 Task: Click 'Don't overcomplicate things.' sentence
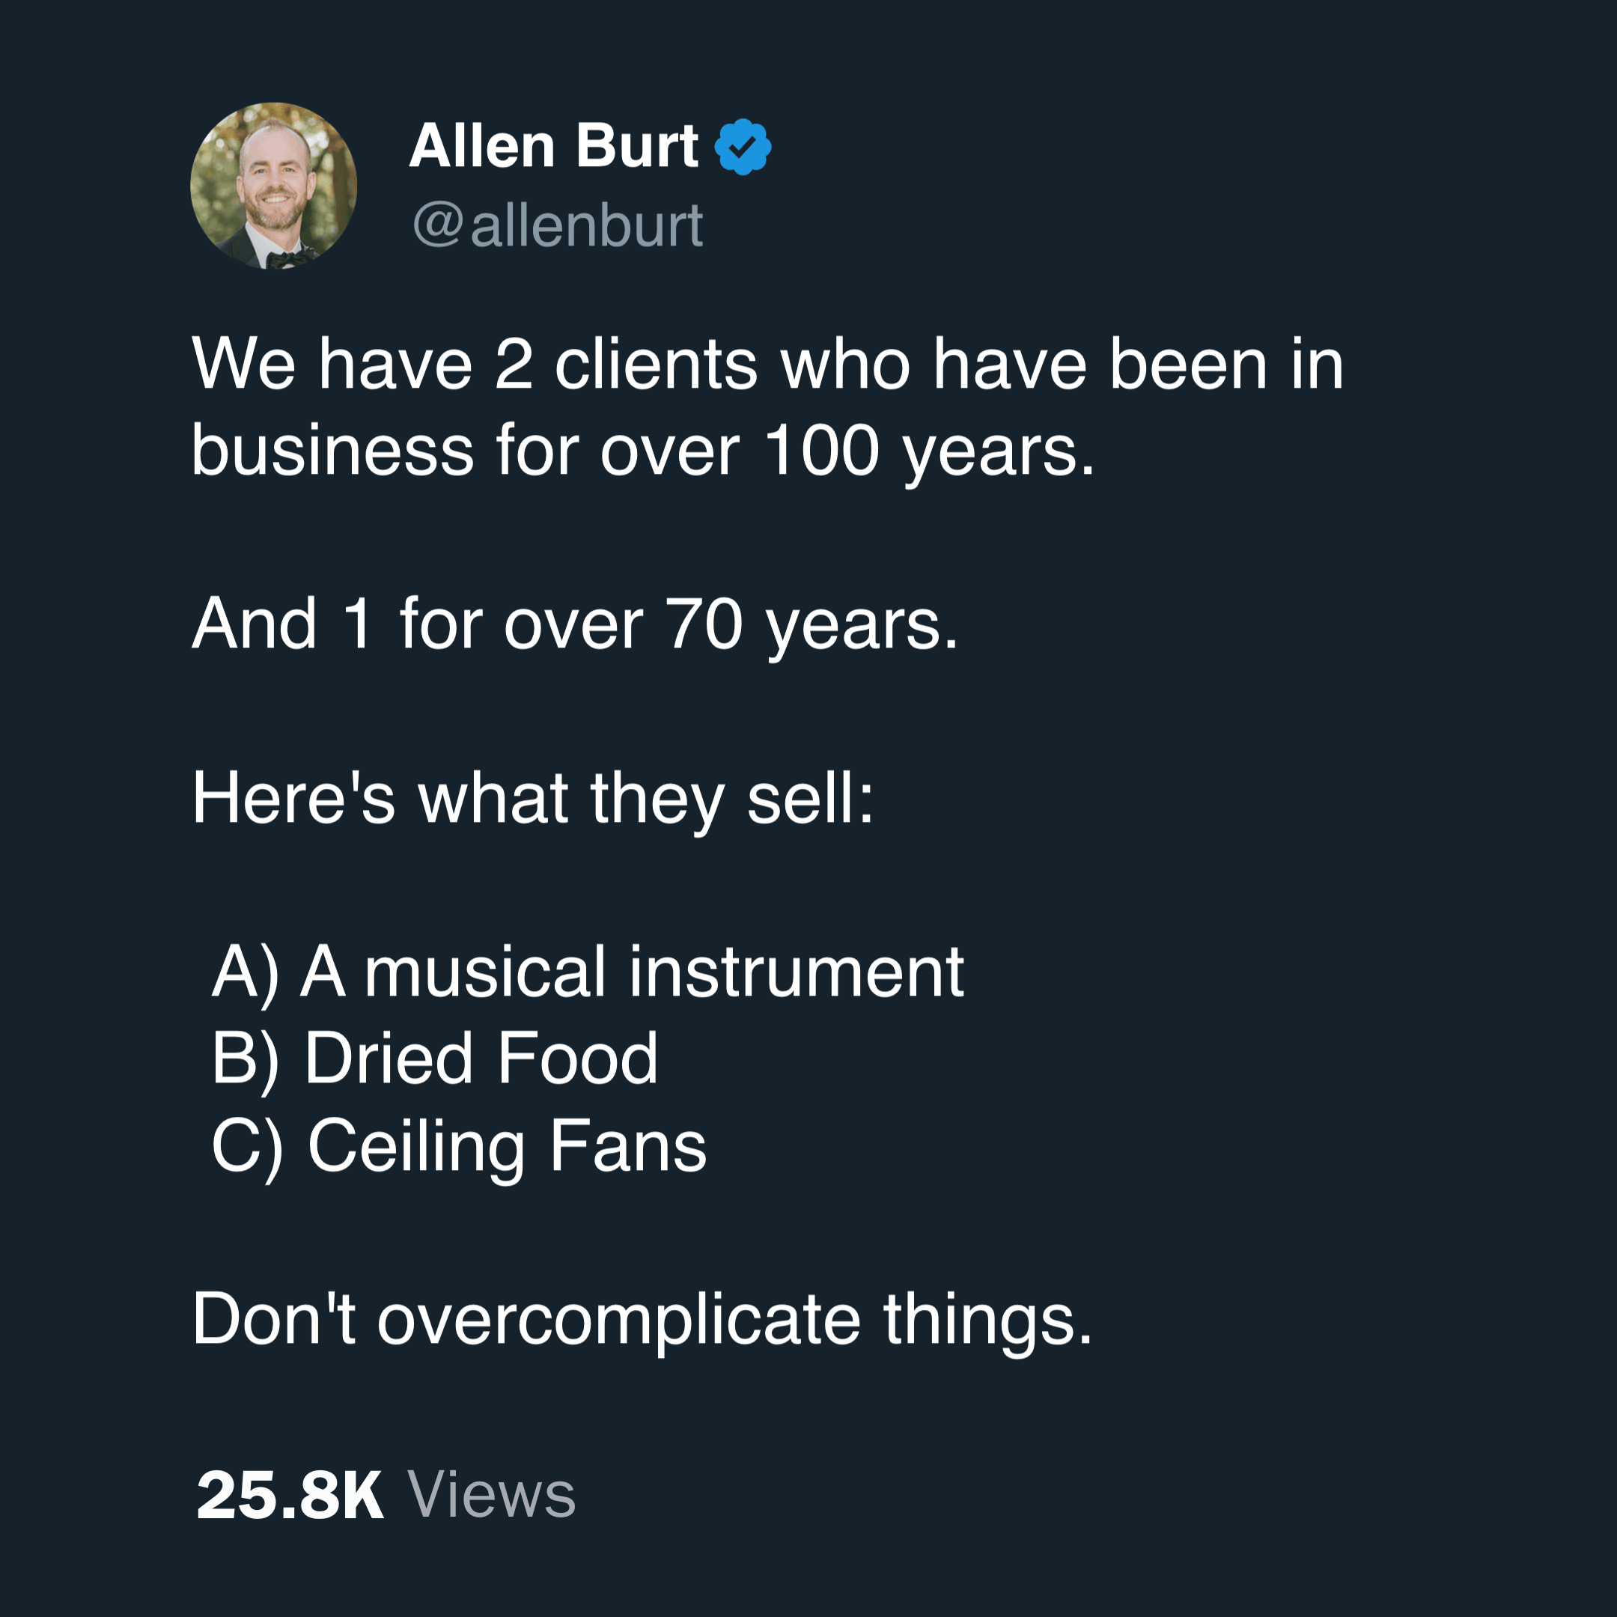643,1320
